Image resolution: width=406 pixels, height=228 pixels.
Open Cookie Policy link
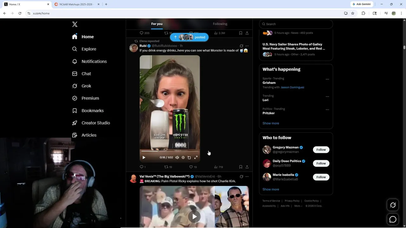pos(311,201)
